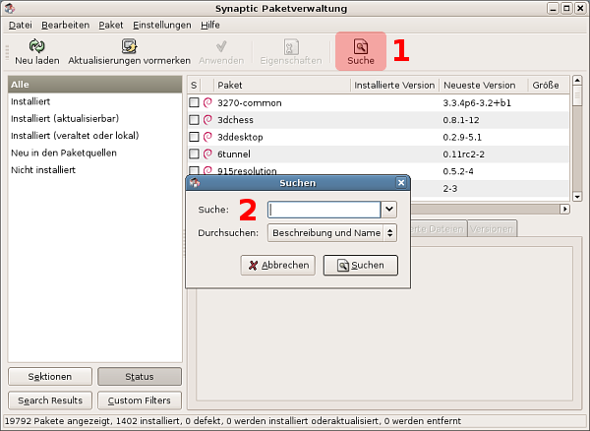
Task: Click the Status filter button
Action: pyautogui.click(x=140, y=377)
